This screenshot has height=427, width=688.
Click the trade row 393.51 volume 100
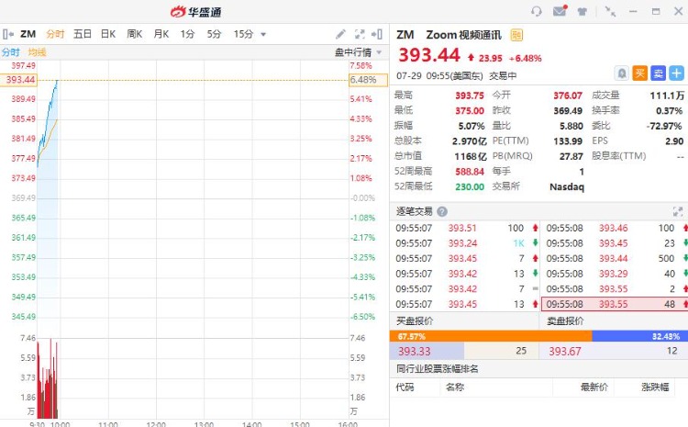[466, 228]
